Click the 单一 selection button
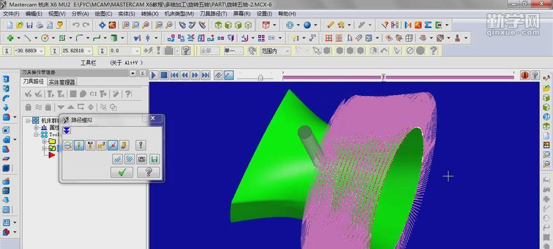Viewport: 553px width, 249px height. click(x=233, y=51)
